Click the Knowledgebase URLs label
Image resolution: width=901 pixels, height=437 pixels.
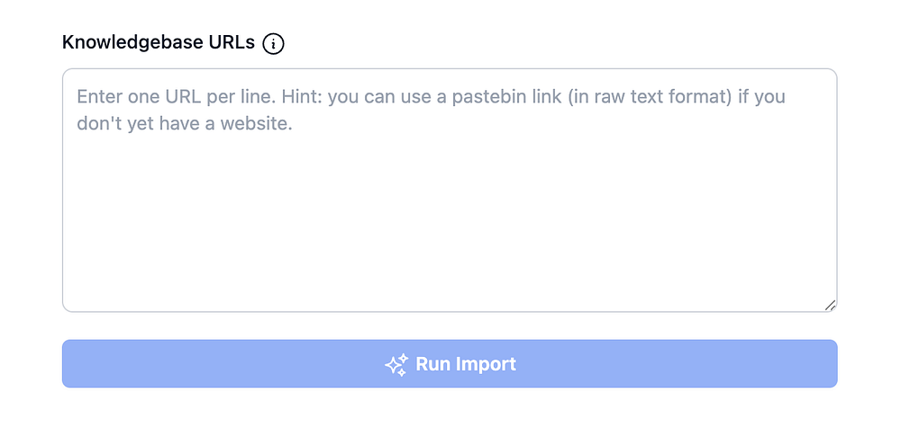click(159, 42)
